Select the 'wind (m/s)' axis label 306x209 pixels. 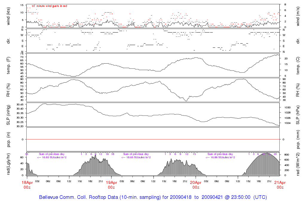(x=298, y=16)
